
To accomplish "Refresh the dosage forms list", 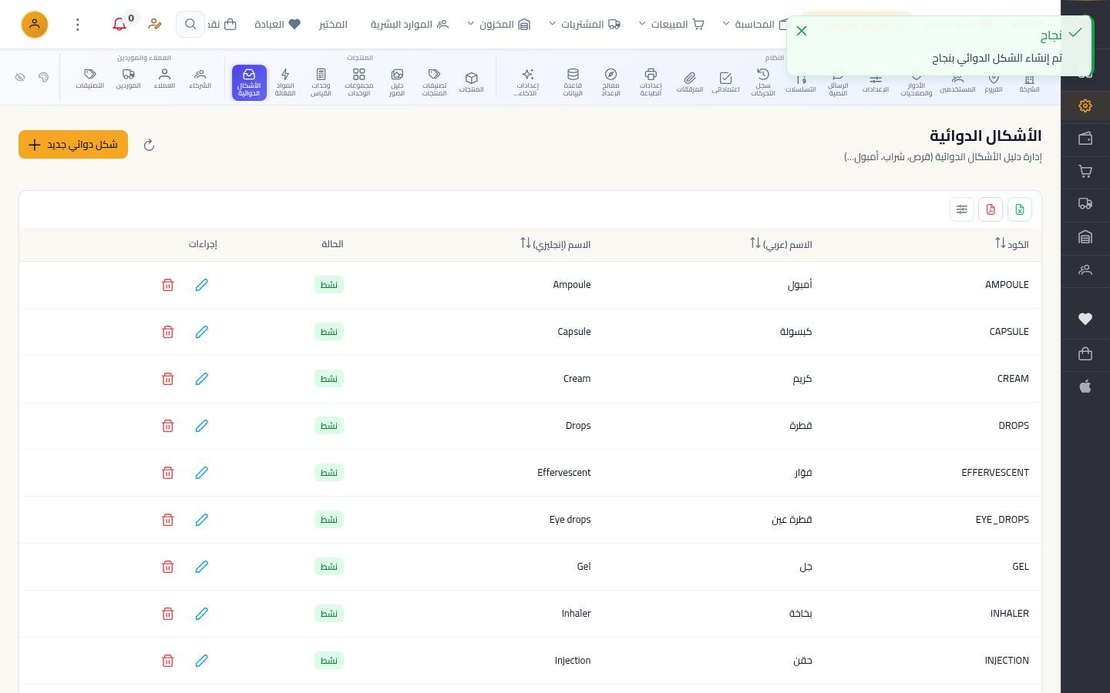I will (x=150, y=145).
